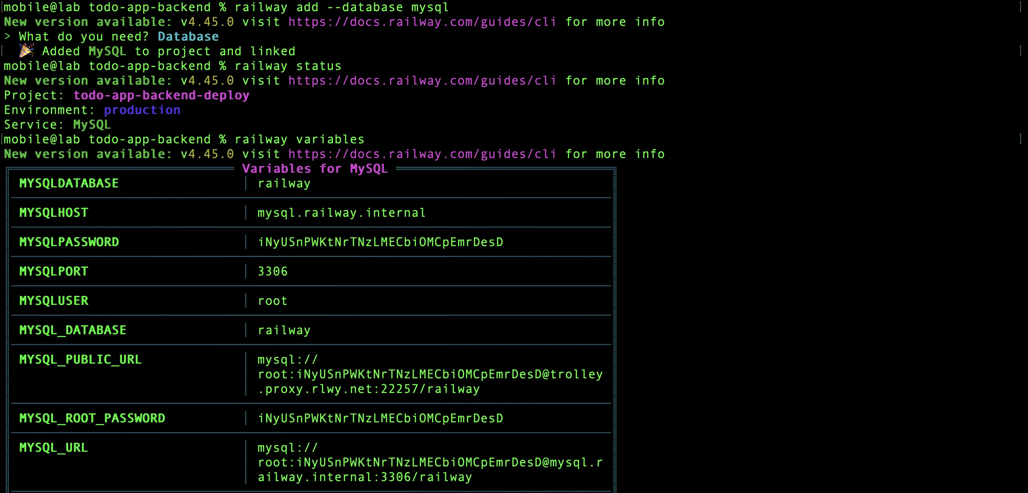This screenshot has width=1028, height=493.
Task: Click password value in MYSQLPASSWORD row
Action: click(x=380, y=242)
